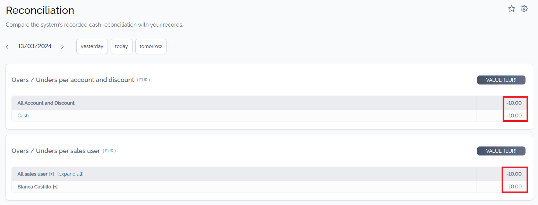This screenshot has width=538, height=205.
Task: Click the expand all link
Action: [x=70, y=174]
